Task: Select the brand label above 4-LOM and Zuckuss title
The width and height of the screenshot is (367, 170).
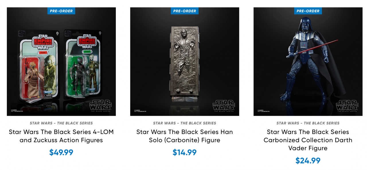Action: pos(61,123)
